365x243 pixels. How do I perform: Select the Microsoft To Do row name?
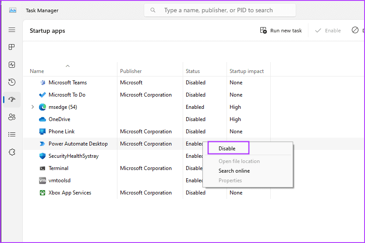click(x=67, y=95)
